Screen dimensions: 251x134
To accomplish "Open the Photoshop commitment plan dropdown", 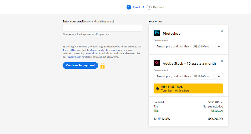I will tap(188, 46).
